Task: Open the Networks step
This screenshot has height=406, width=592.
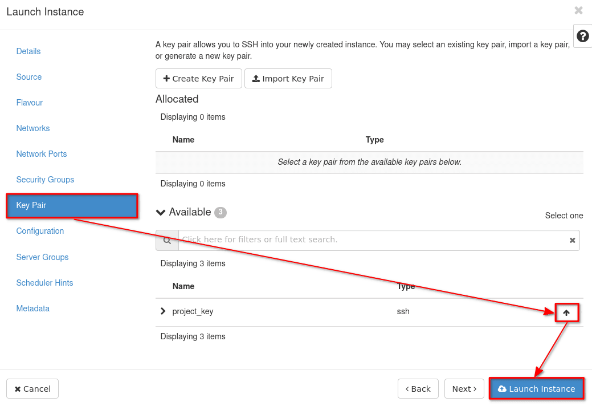Action: pos(33,128)
